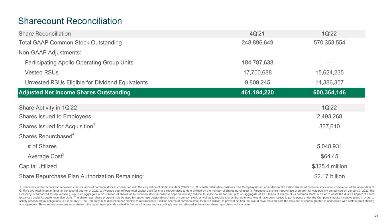Image resolution: width=391 pixels, height=220 pixels.
Task: Select the Share Activity in 1Q'22 header
Action: point(48,108)
